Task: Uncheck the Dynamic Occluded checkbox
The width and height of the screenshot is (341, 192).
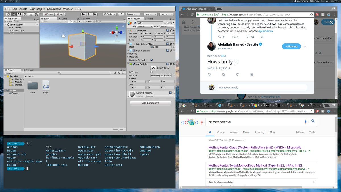Action: click(151, 60)
